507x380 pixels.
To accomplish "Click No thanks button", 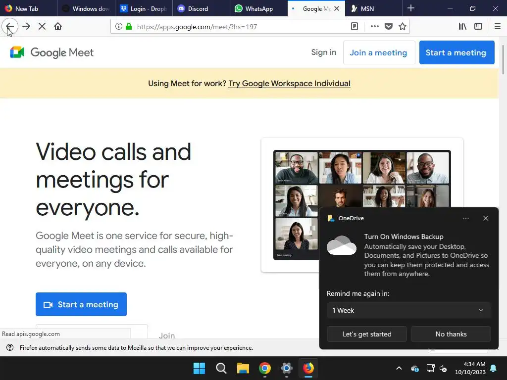I will coord(451,334).
